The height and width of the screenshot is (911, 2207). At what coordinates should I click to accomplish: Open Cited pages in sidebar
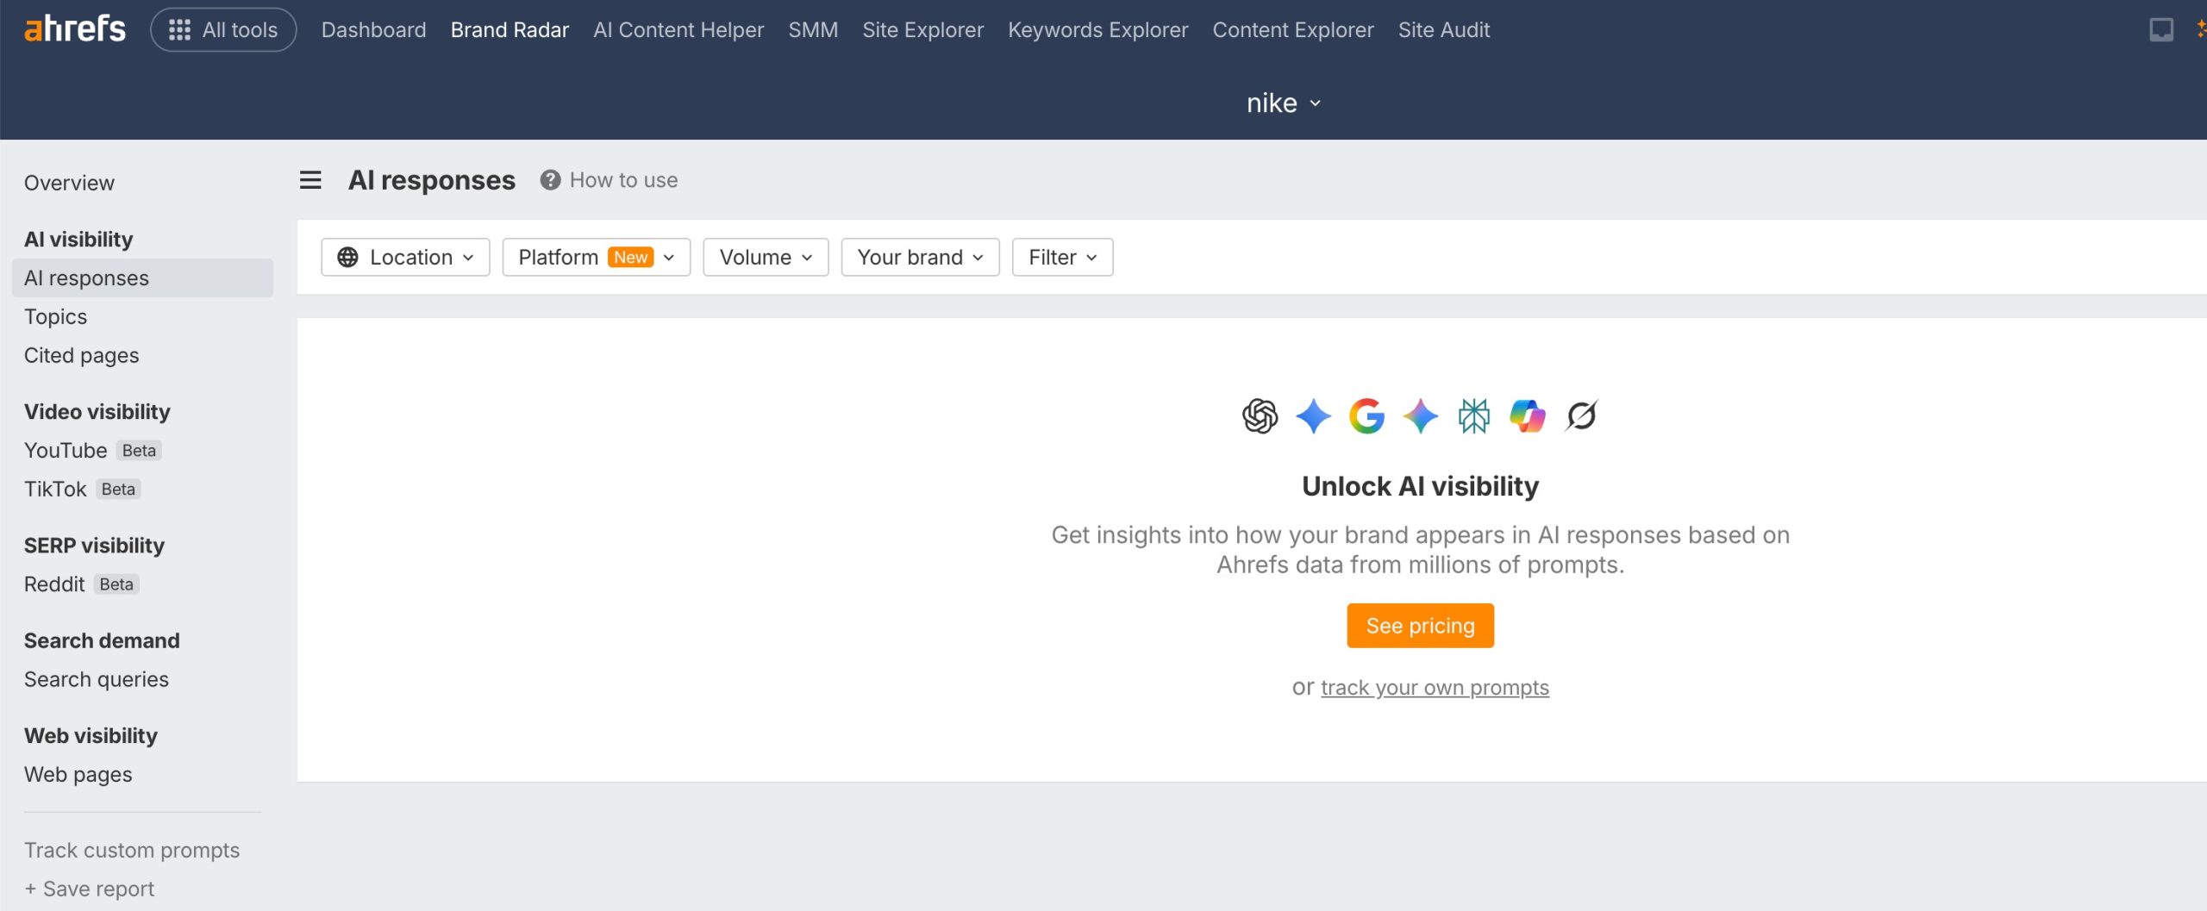point(81,355)
